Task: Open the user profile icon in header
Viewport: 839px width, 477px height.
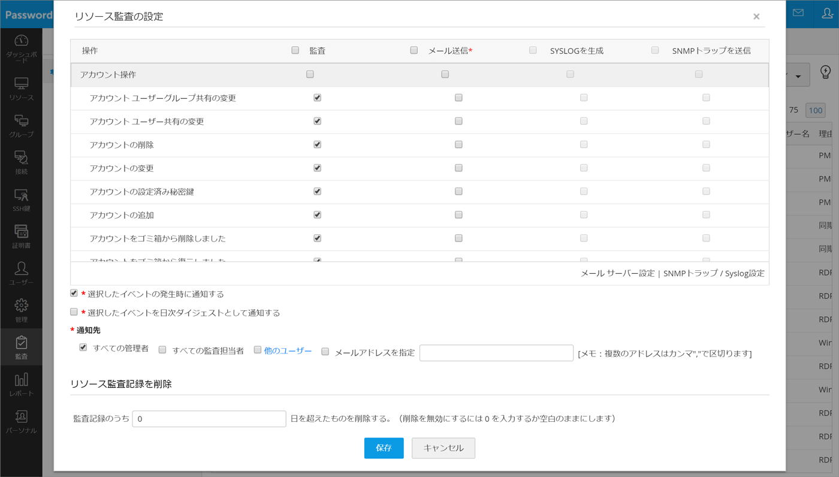Action: click(x=827, y=13)
